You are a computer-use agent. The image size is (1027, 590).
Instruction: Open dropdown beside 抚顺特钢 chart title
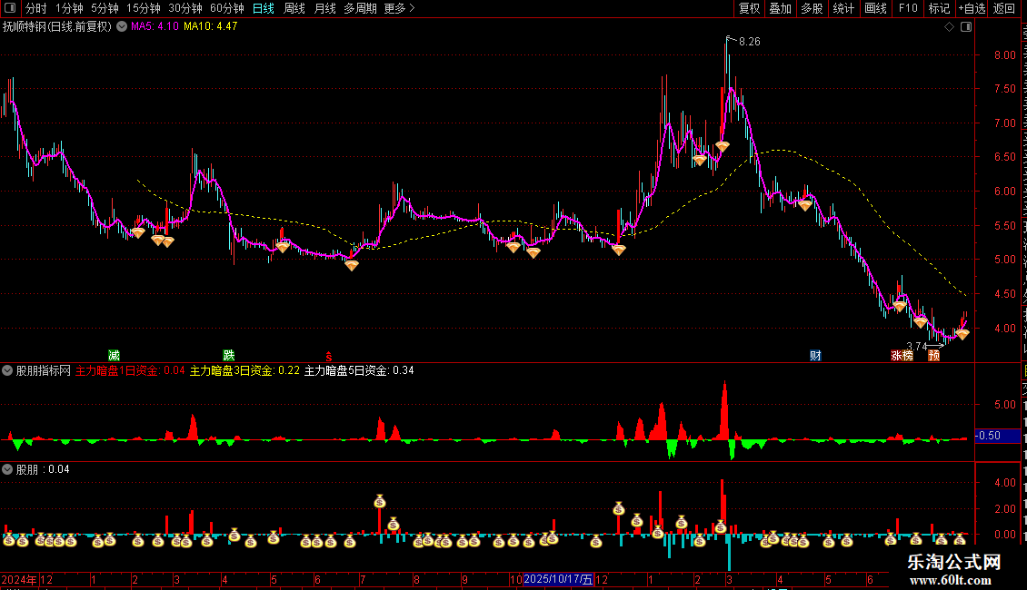[x=122, y=27]
